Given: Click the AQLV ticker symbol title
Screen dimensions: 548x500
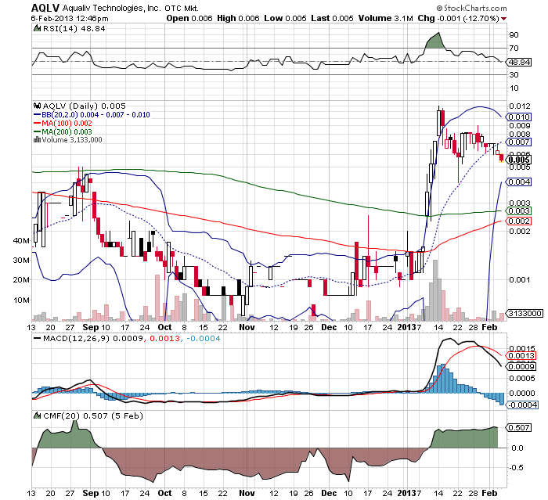Looking at the screenshot, I should click(x=45, y=8).
